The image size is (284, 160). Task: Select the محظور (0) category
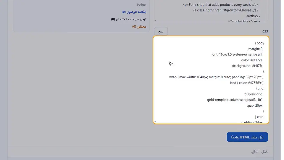(x=139, y=26)
